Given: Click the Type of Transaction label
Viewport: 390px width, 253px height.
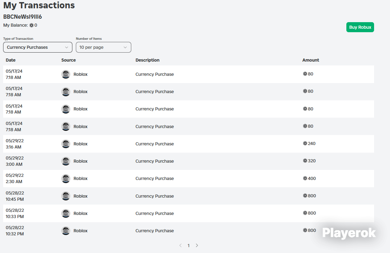Looking at the screenshot, I should [x=18, y=38].
